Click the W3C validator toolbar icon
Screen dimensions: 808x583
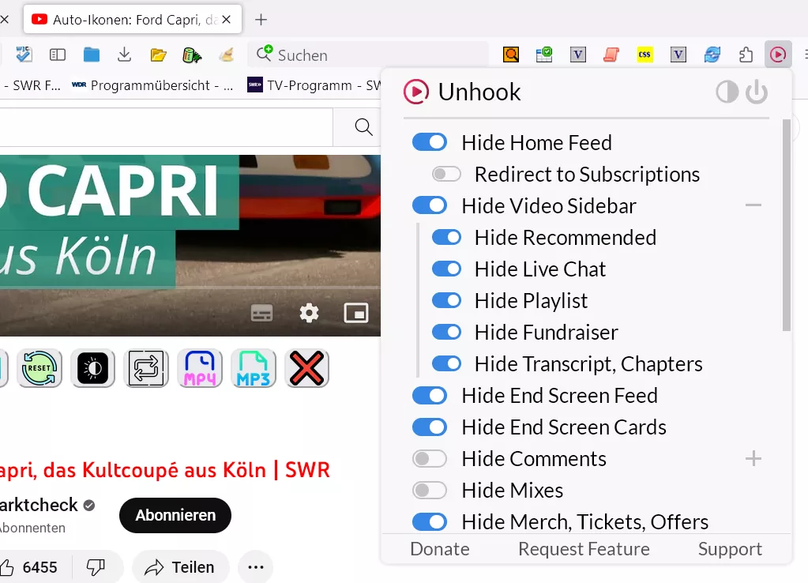pos(24,55)
